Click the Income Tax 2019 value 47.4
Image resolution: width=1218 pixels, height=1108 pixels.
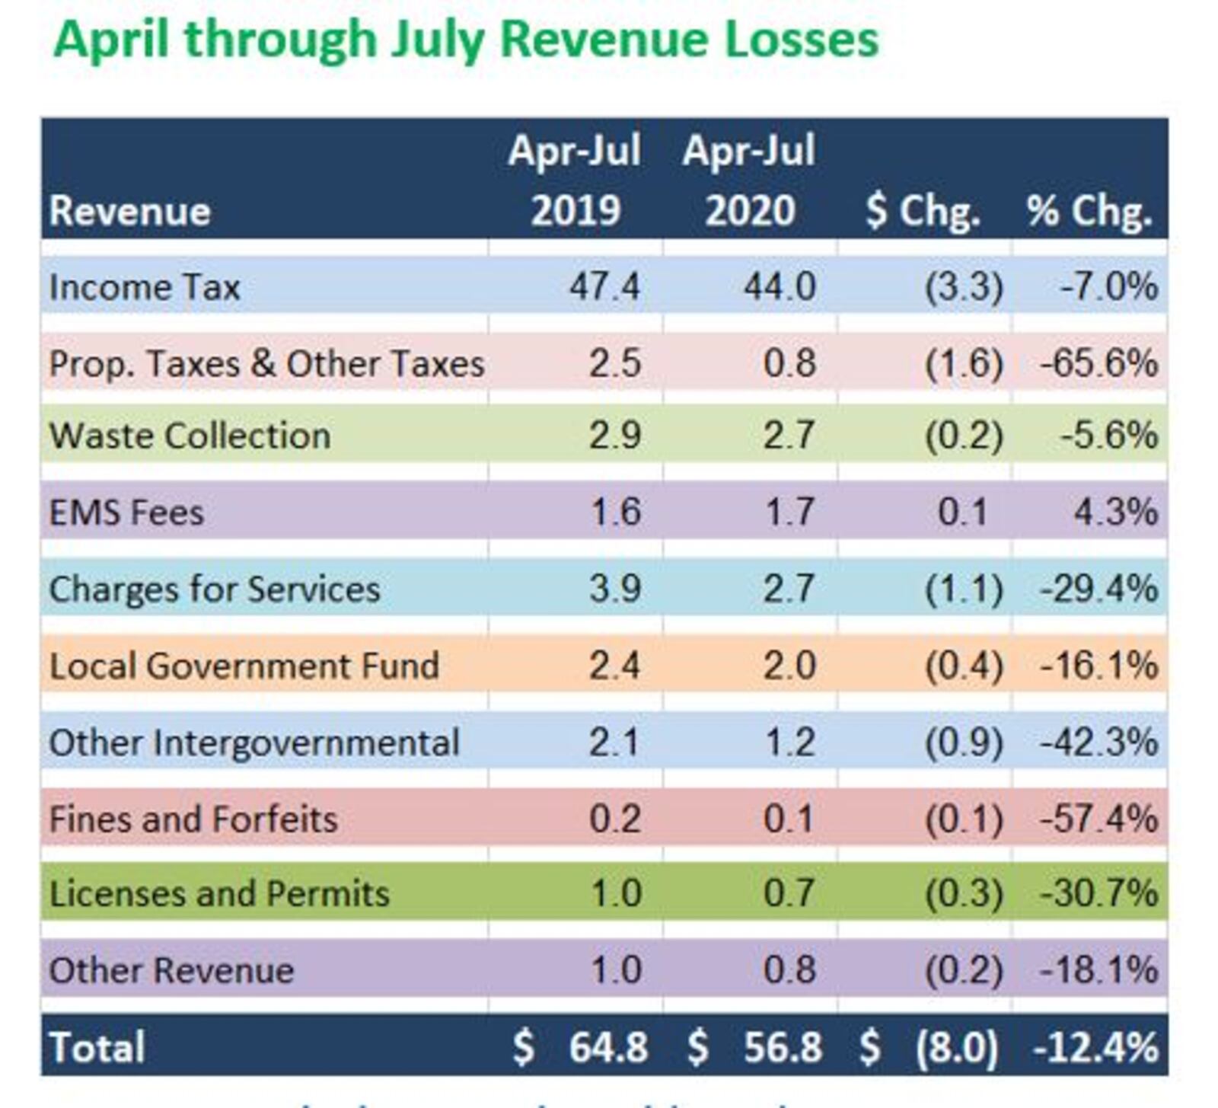[605, 287]
